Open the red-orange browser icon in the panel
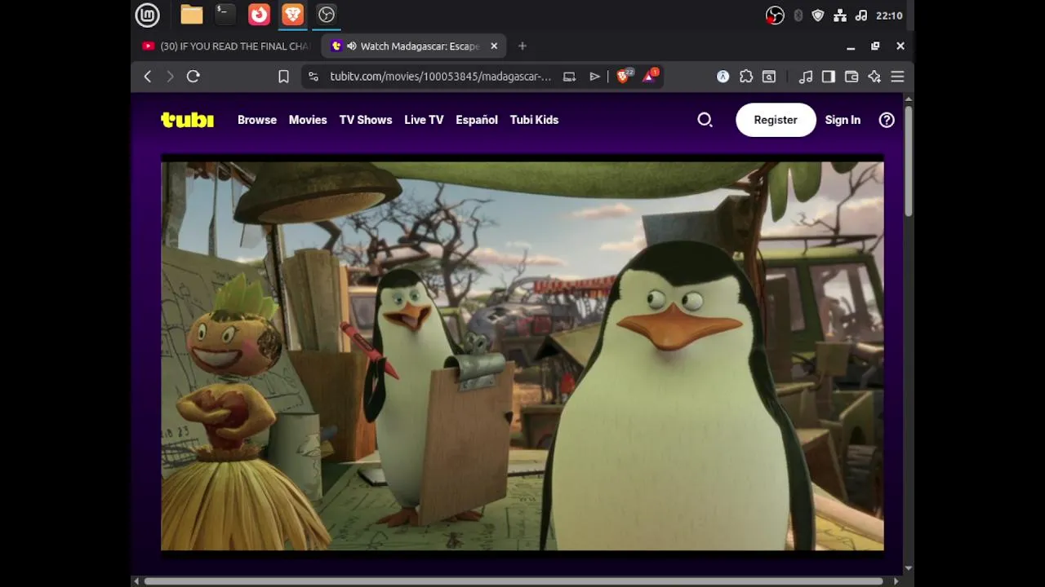This screenshot has width=1045, height=587. 259,15
